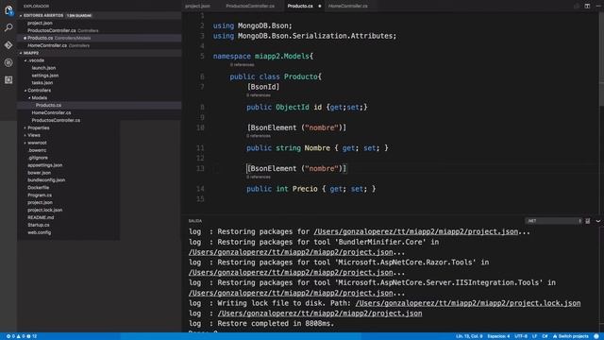Click the C# language mode indicator

coord(545,336)
